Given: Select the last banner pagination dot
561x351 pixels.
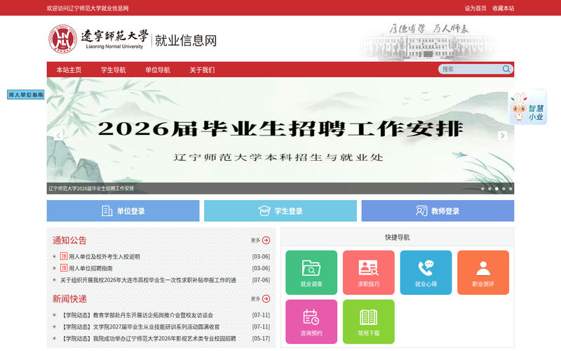Looking at the screenshot, I should 511,188.
